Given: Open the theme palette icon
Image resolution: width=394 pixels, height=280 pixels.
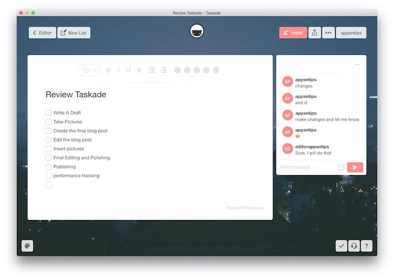Looking at the screenshot, I should pyautogui.click(x=27, y=246).
